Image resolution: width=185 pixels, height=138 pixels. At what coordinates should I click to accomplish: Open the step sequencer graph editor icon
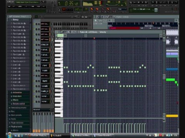[x=83, y=16]
